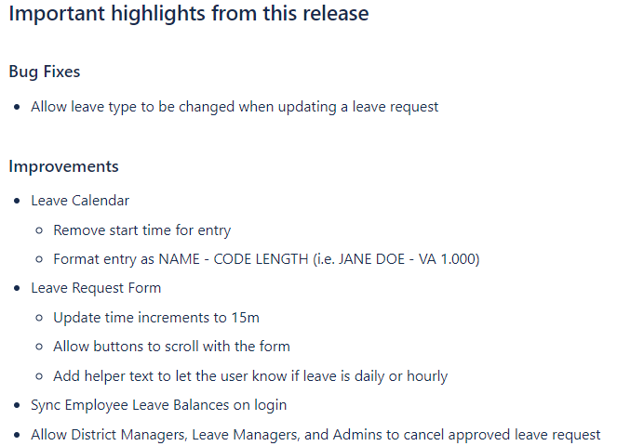Click the Improvements section heading
This screenshot has width=617, height=446.
click(63, 166)
